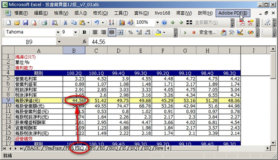278x160 pixels.
Task: Switch to the BASIC sheet tab
Action: point(34,148)
